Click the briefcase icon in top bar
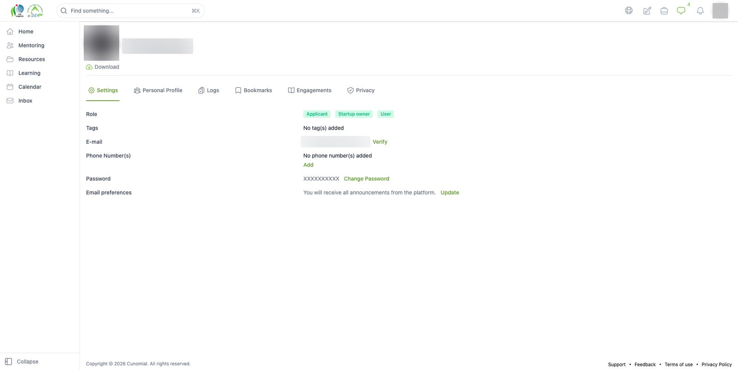Screen dimensions: 738x370 click(x=664, y=11)
